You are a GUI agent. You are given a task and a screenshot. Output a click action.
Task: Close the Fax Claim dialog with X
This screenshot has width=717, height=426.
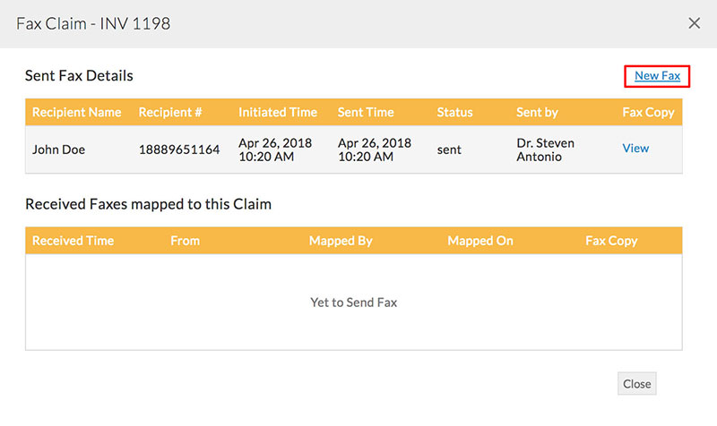694,23
